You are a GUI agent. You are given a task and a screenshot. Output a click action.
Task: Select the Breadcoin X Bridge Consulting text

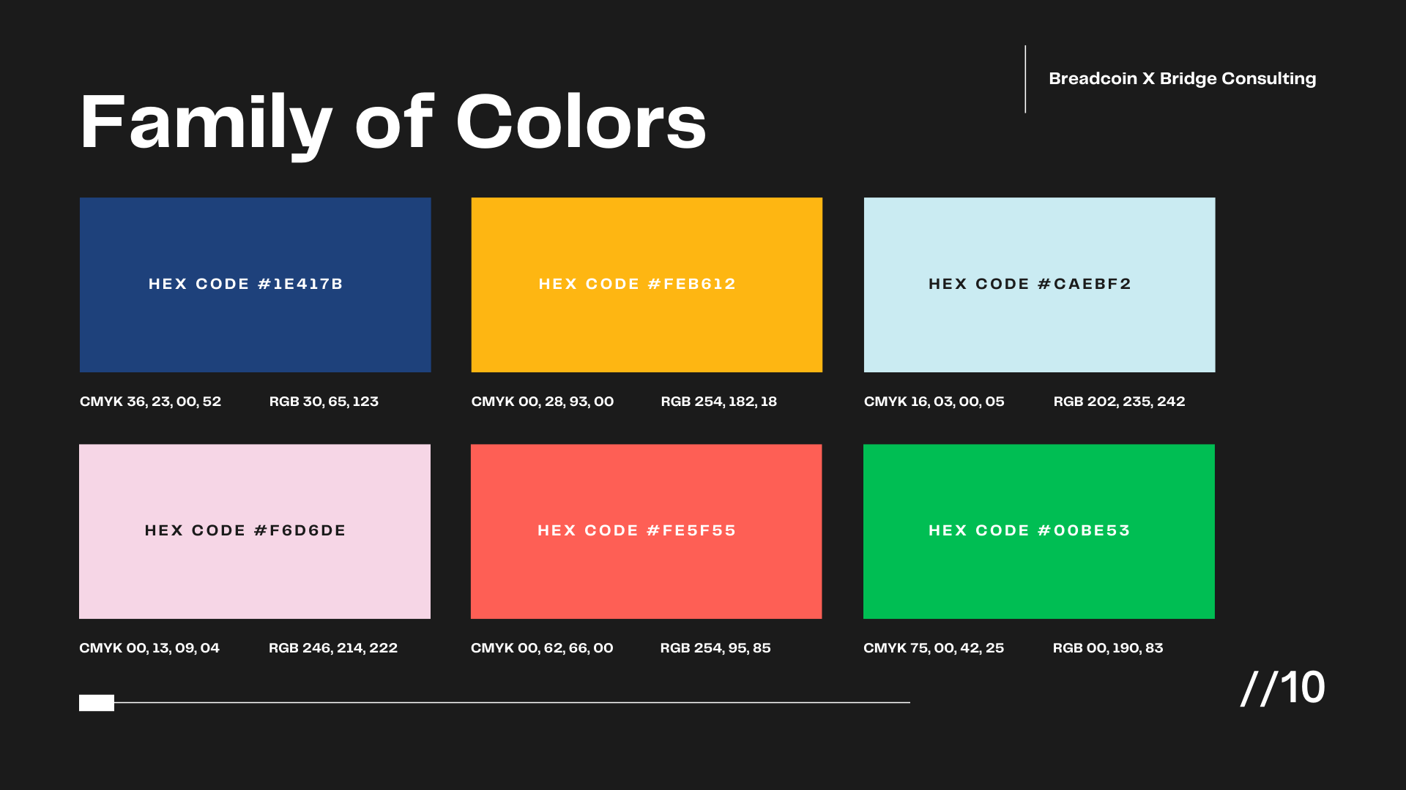(1182, 79)
